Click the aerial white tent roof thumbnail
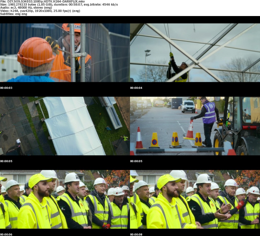260x236 pixels. tap(65, 126)
